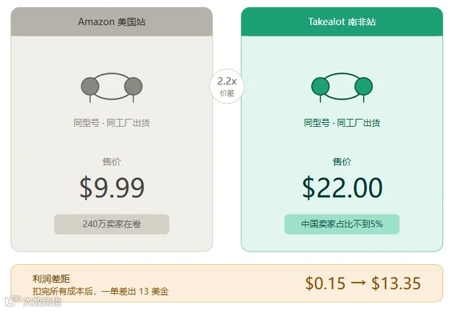Select the Takealot 南非站 header

[342, 22]
